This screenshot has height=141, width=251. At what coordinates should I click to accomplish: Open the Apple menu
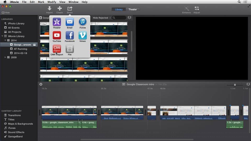pos(5,2)
